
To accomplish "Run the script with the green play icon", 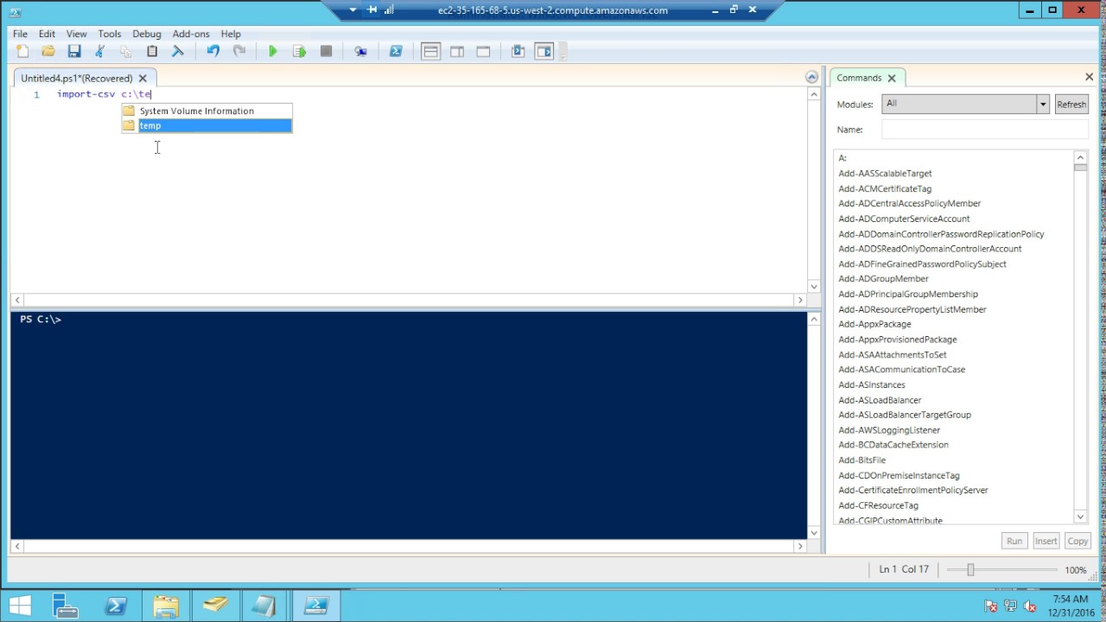I will click(x=273, y=52).
